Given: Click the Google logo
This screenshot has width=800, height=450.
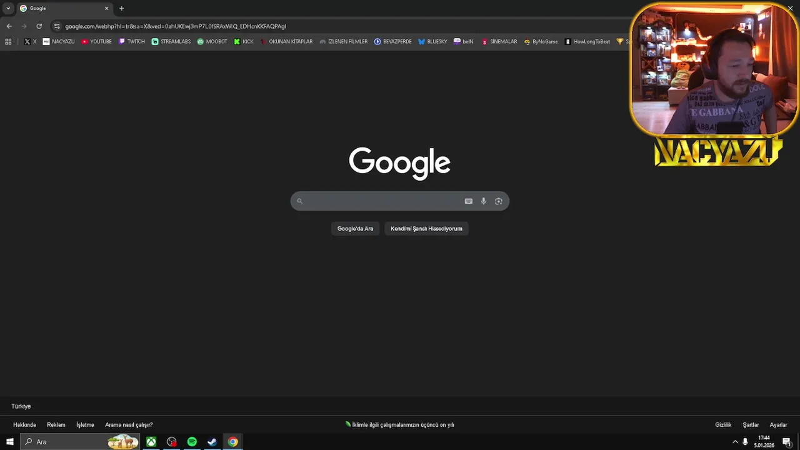Looking at the screenshot, I should pyautogui.click(x=399, y=164).
